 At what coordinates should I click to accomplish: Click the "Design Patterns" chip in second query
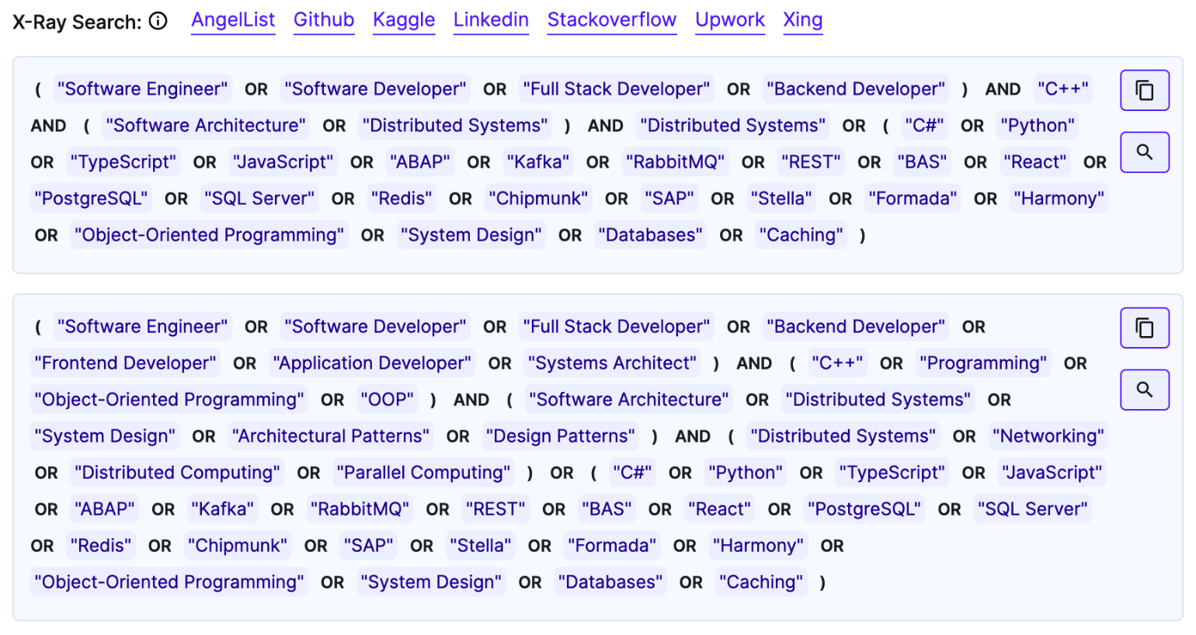pyautogui.click(x=561, y=435)
